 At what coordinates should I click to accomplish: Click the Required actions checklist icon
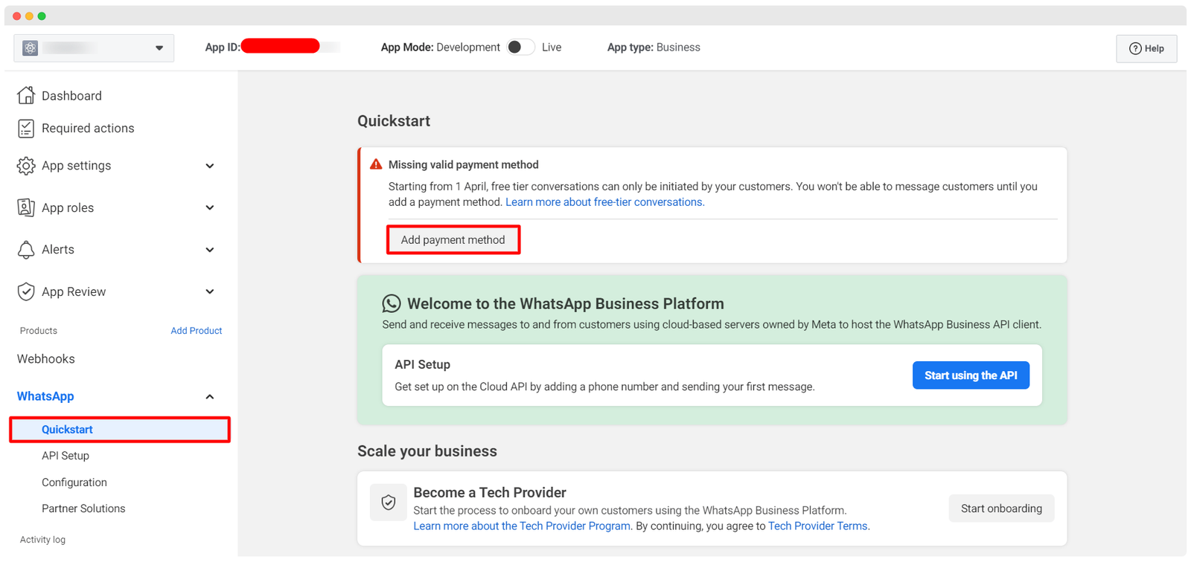26,129
